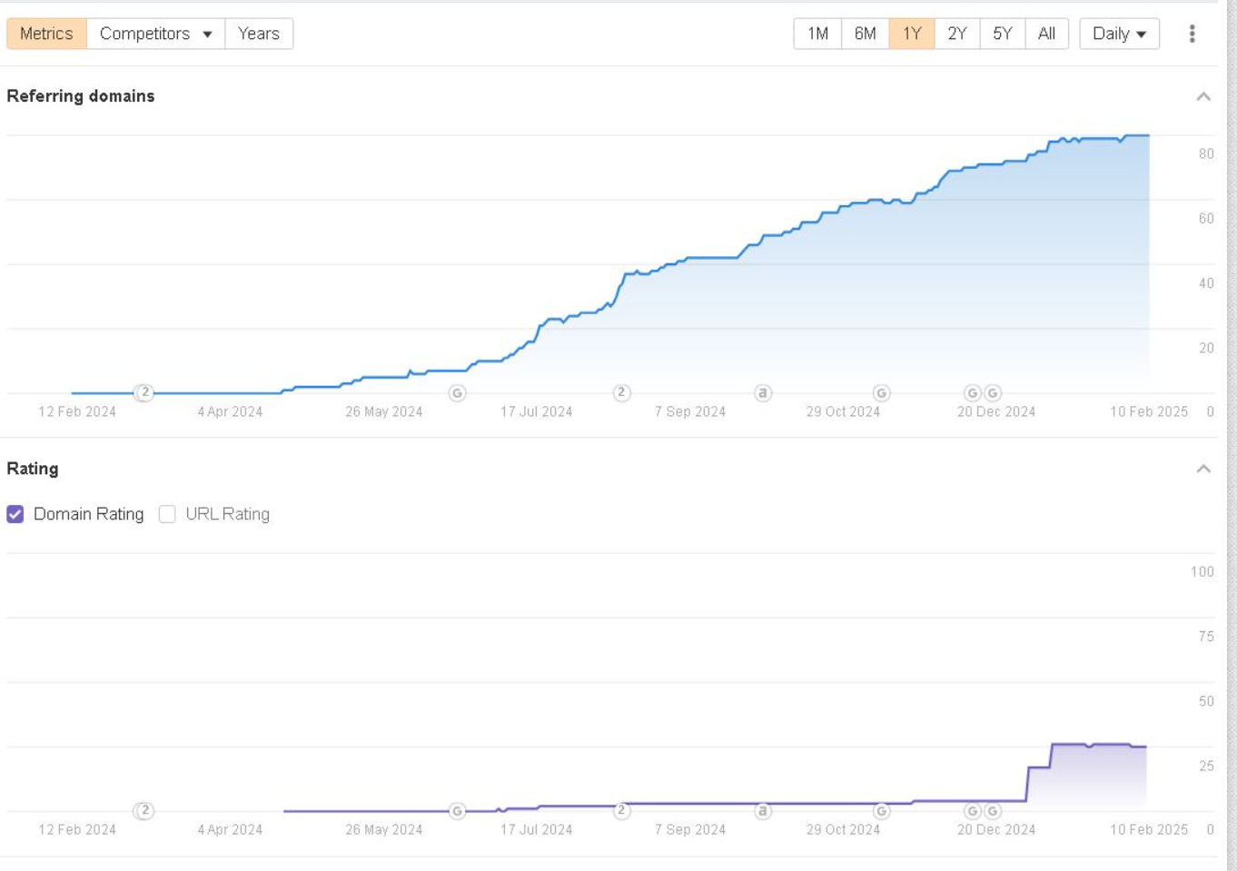Open the three-dot more options menu

(1192, 34)
